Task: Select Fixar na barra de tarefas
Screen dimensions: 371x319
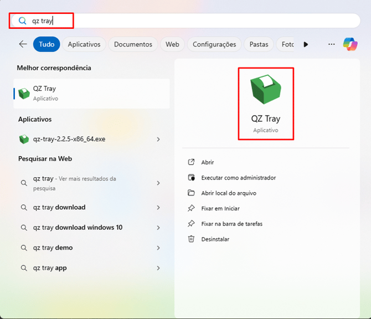Action: pyautogui.click(x=231, y=224)
